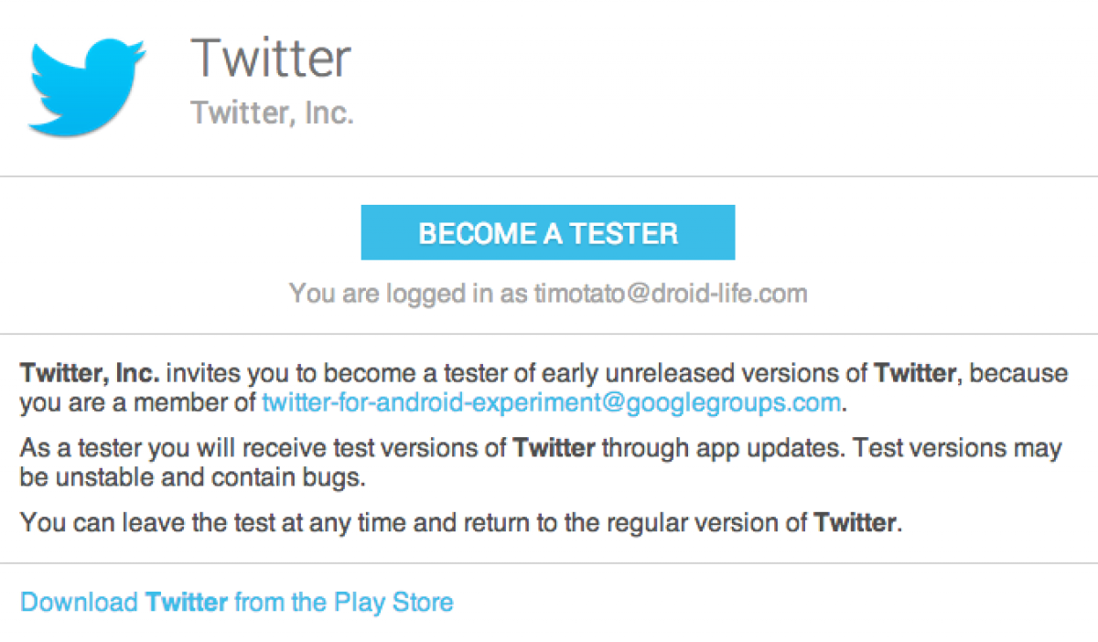Viewport: 1098px width, 642px height.
Task: Click the large "Twitter" app title heading
Action: (271, 58)
